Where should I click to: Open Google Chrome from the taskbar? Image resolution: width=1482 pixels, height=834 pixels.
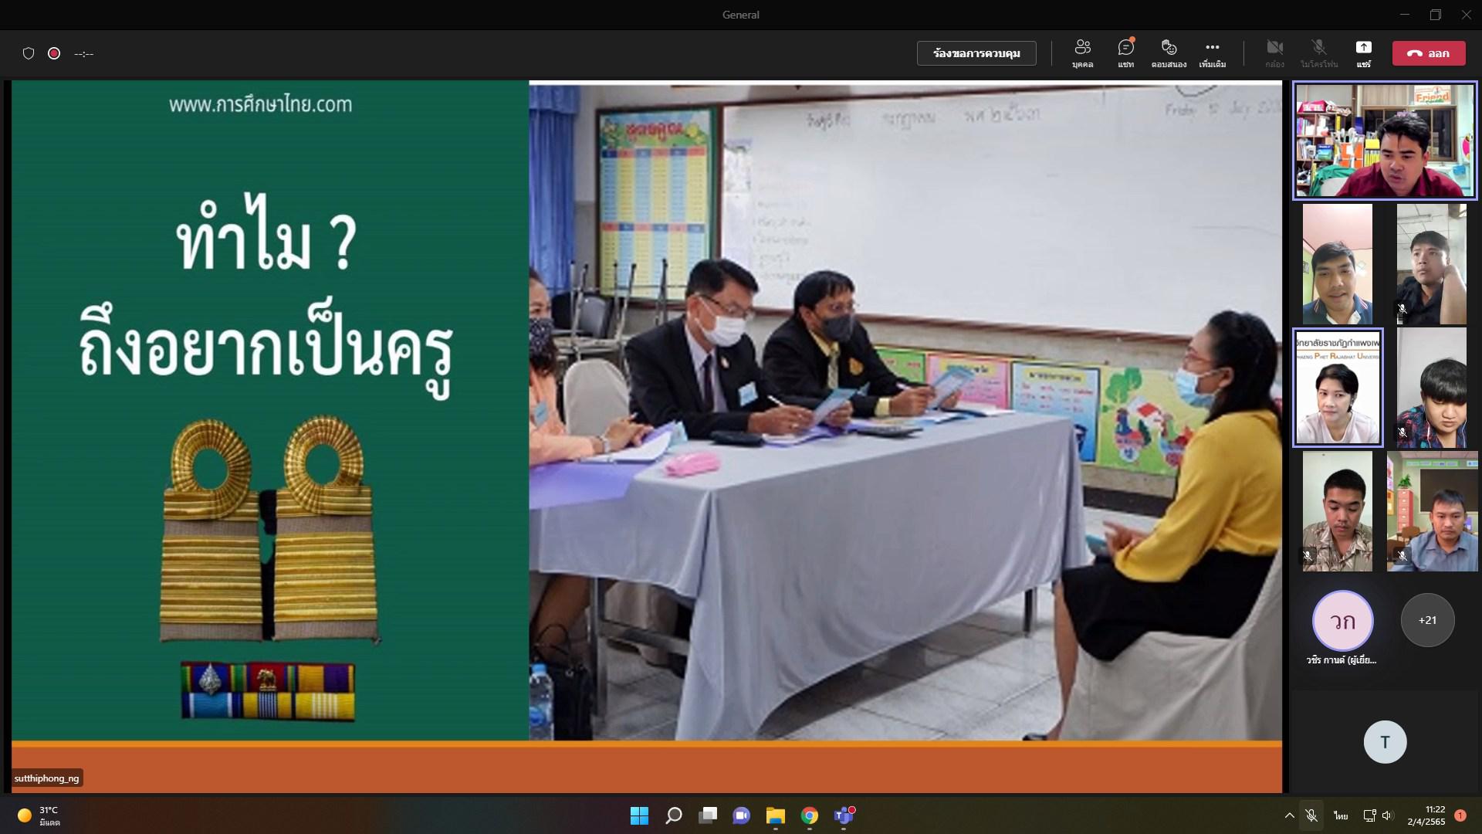click(810, 816)
